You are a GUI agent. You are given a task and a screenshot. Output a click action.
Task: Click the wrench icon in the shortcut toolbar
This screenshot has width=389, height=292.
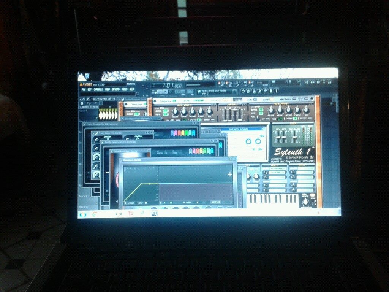(265, 91)
